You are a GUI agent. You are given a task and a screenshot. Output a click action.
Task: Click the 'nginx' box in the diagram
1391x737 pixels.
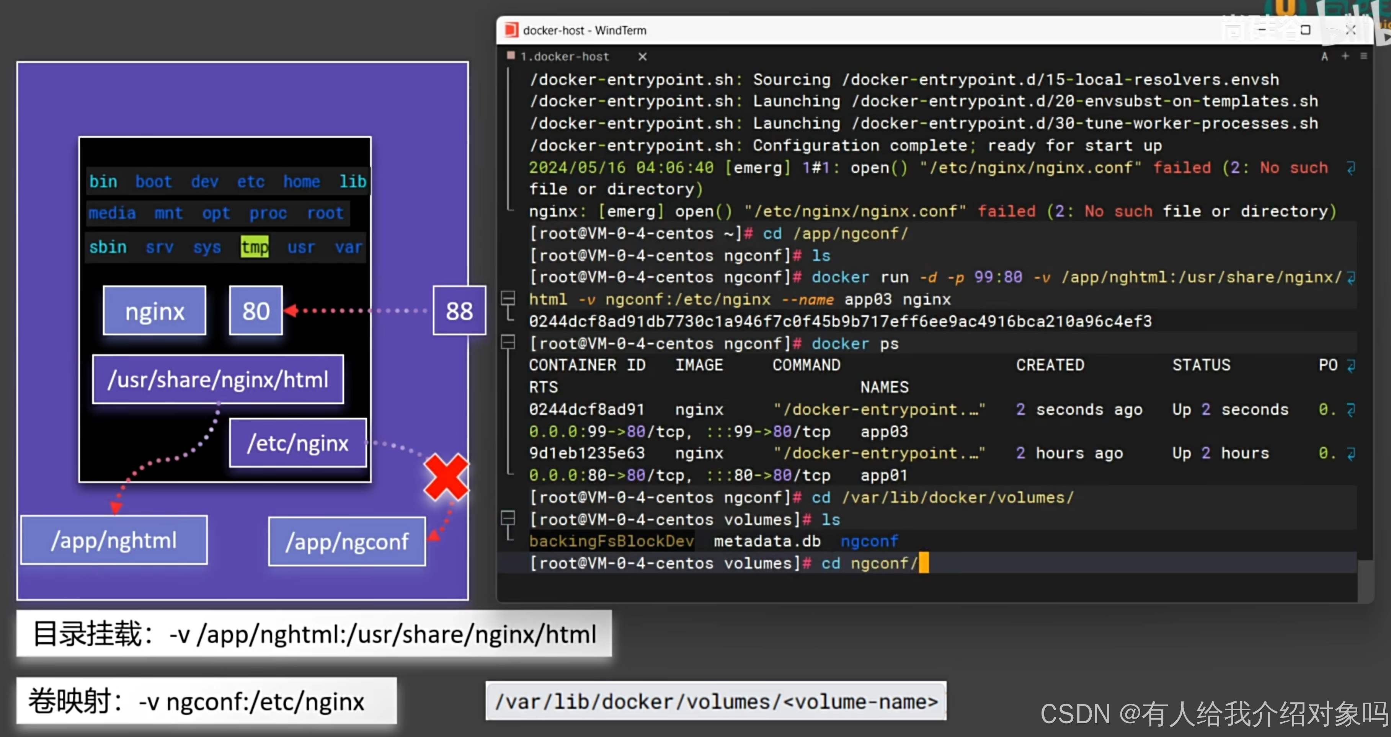pos(154,311)
